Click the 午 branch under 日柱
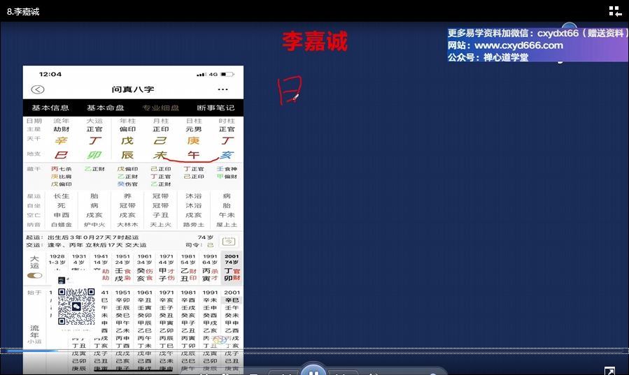Screen dimensions: 629x375 (193, 155)
